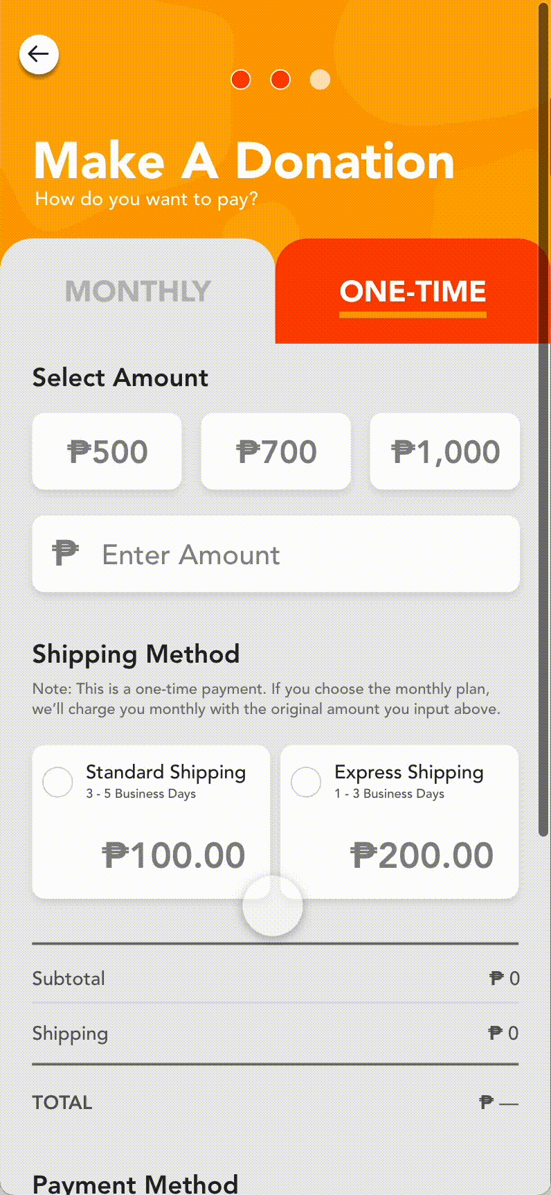Select Express Shipping radio button
551x1195 pixels.
pyautogui.click(x=306, y=782)
